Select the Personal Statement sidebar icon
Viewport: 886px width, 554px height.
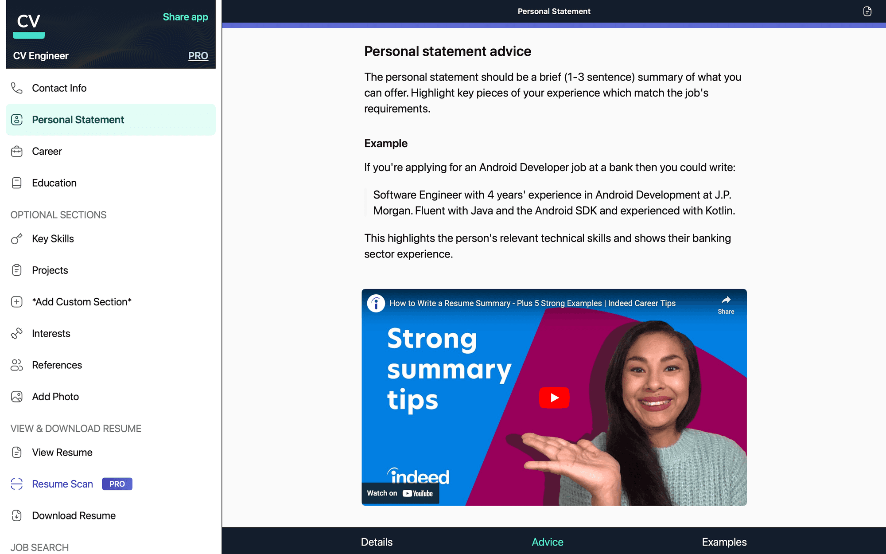pyautogui.click(x=17, y=119)
